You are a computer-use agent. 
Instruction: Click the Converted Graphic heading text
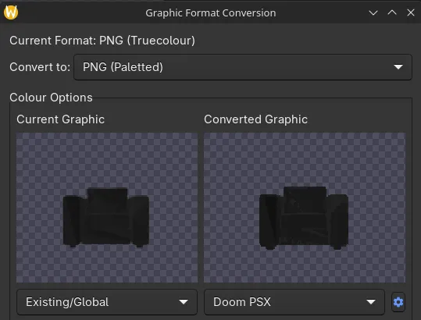255,119
